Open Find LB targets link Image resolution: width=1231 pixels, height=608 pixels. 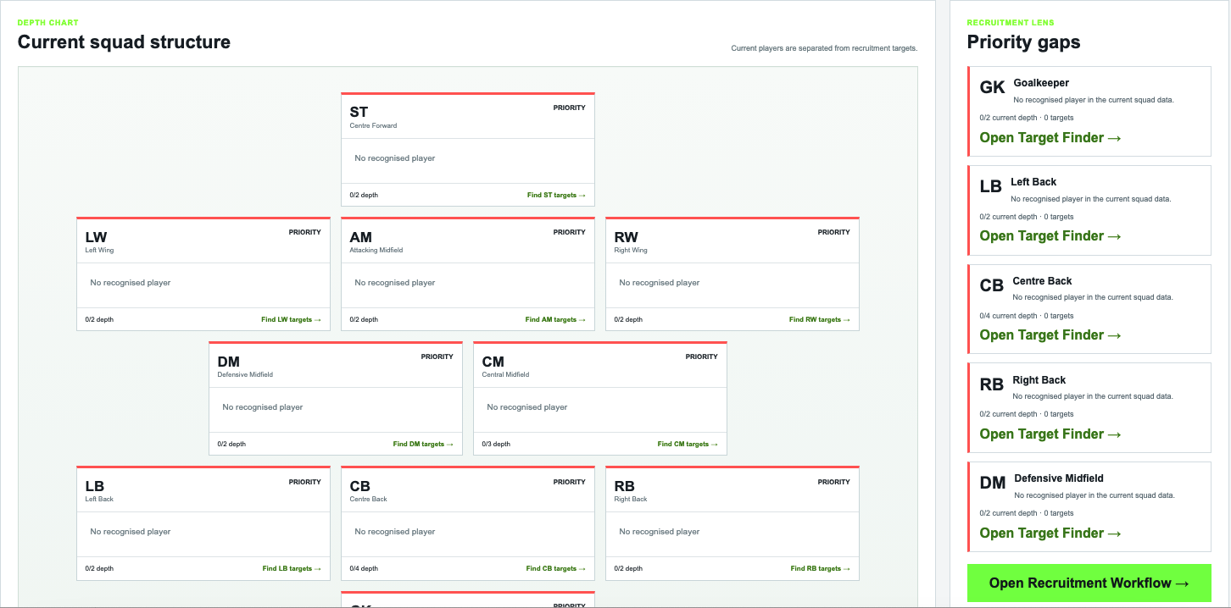click(x=292, y=568)
